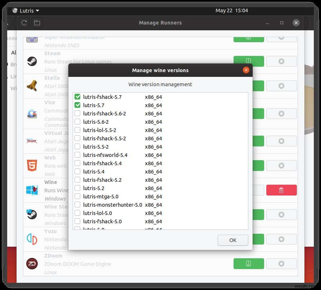The height and width of the screenshot is (290, 321).
Task: Open ZDoom runner configuration gear
Action: tap(281, 264)
